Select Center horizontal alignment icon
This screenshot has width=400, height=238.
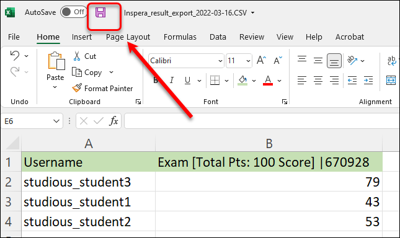pos(318,81)
